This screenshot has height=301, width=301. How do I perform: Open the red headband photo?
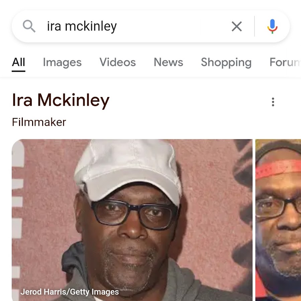pyautogui.click(x=278, y=220)
